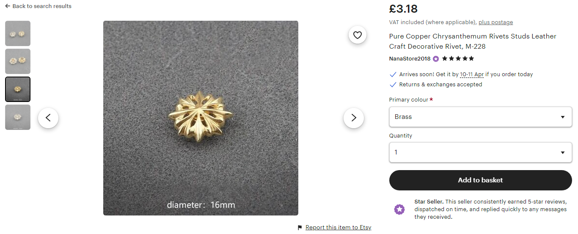Click the large purple Star Seller icon

[x=399, y=209]
